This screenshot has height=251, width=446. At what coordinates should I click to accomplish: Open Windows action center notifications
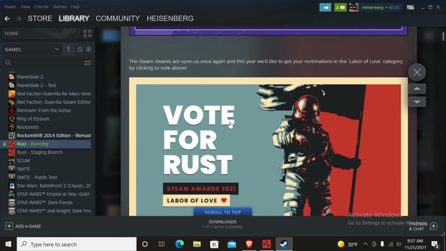435,244
